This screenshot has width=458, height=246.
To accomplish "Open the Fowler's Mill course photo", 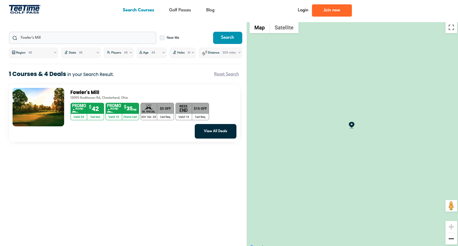I will 38,107.
